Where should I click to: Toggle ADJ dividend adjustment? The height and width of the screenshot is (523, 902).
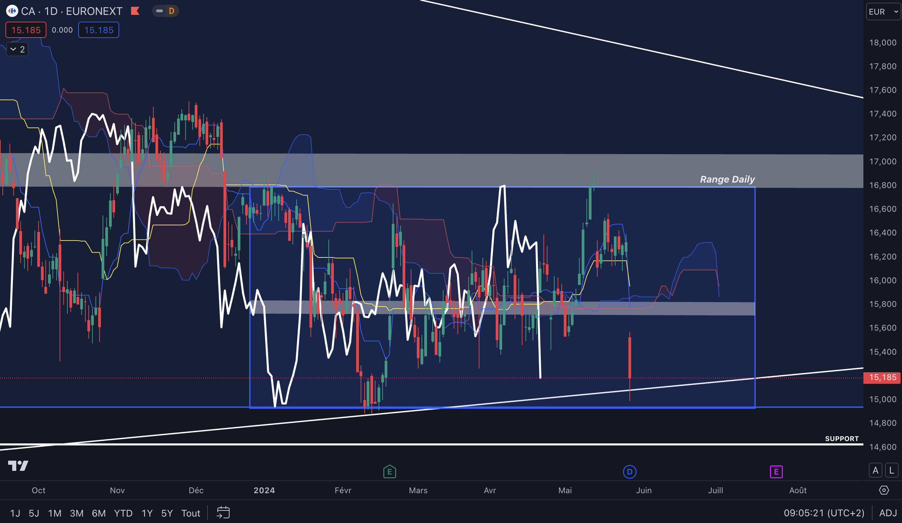click(888, 513)
